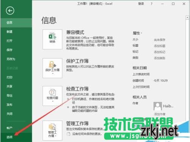Viewport: 190px width, 142px height.
Task: Select 导出 in the sidebar
Action: [x=16, y=96]
